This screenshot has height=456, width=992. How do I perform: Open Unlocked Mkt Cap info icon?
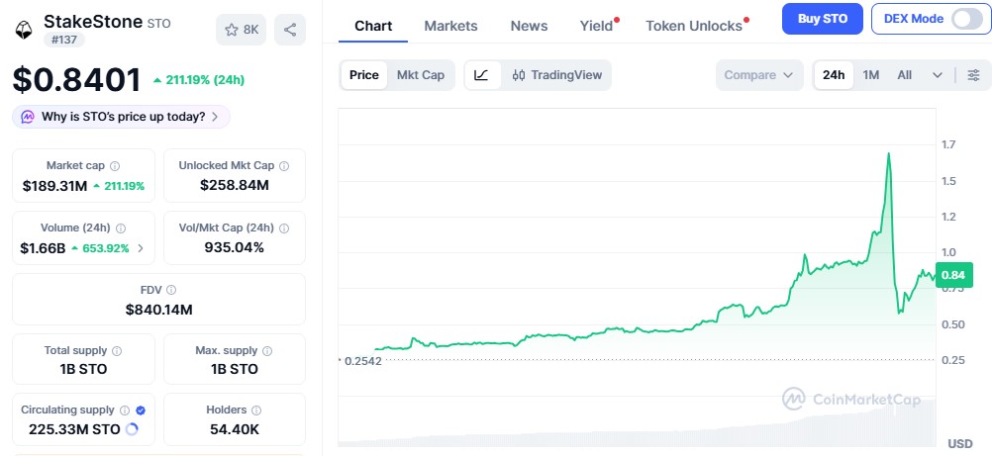(284, 166)
